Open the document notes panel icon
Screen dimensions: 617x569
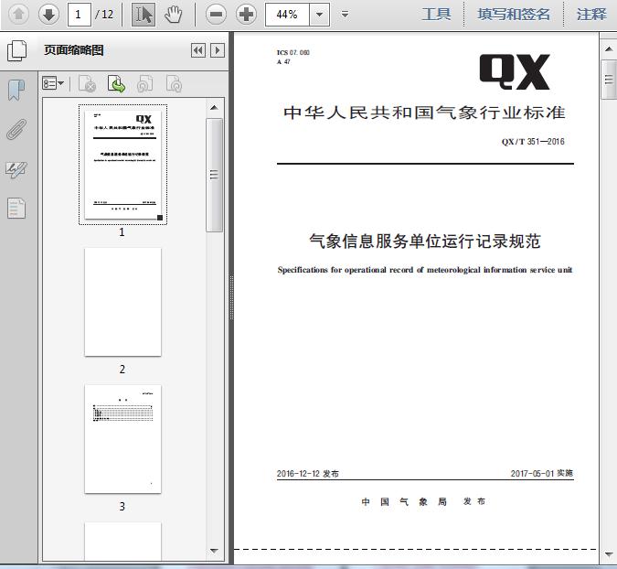coord(16,208)
